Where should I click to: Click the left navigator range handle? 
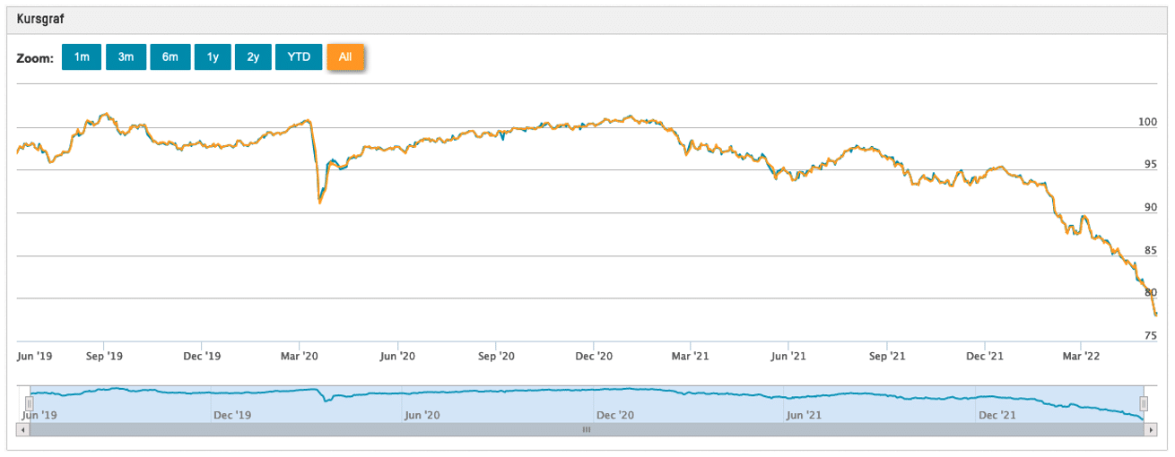tap(29, 403)
